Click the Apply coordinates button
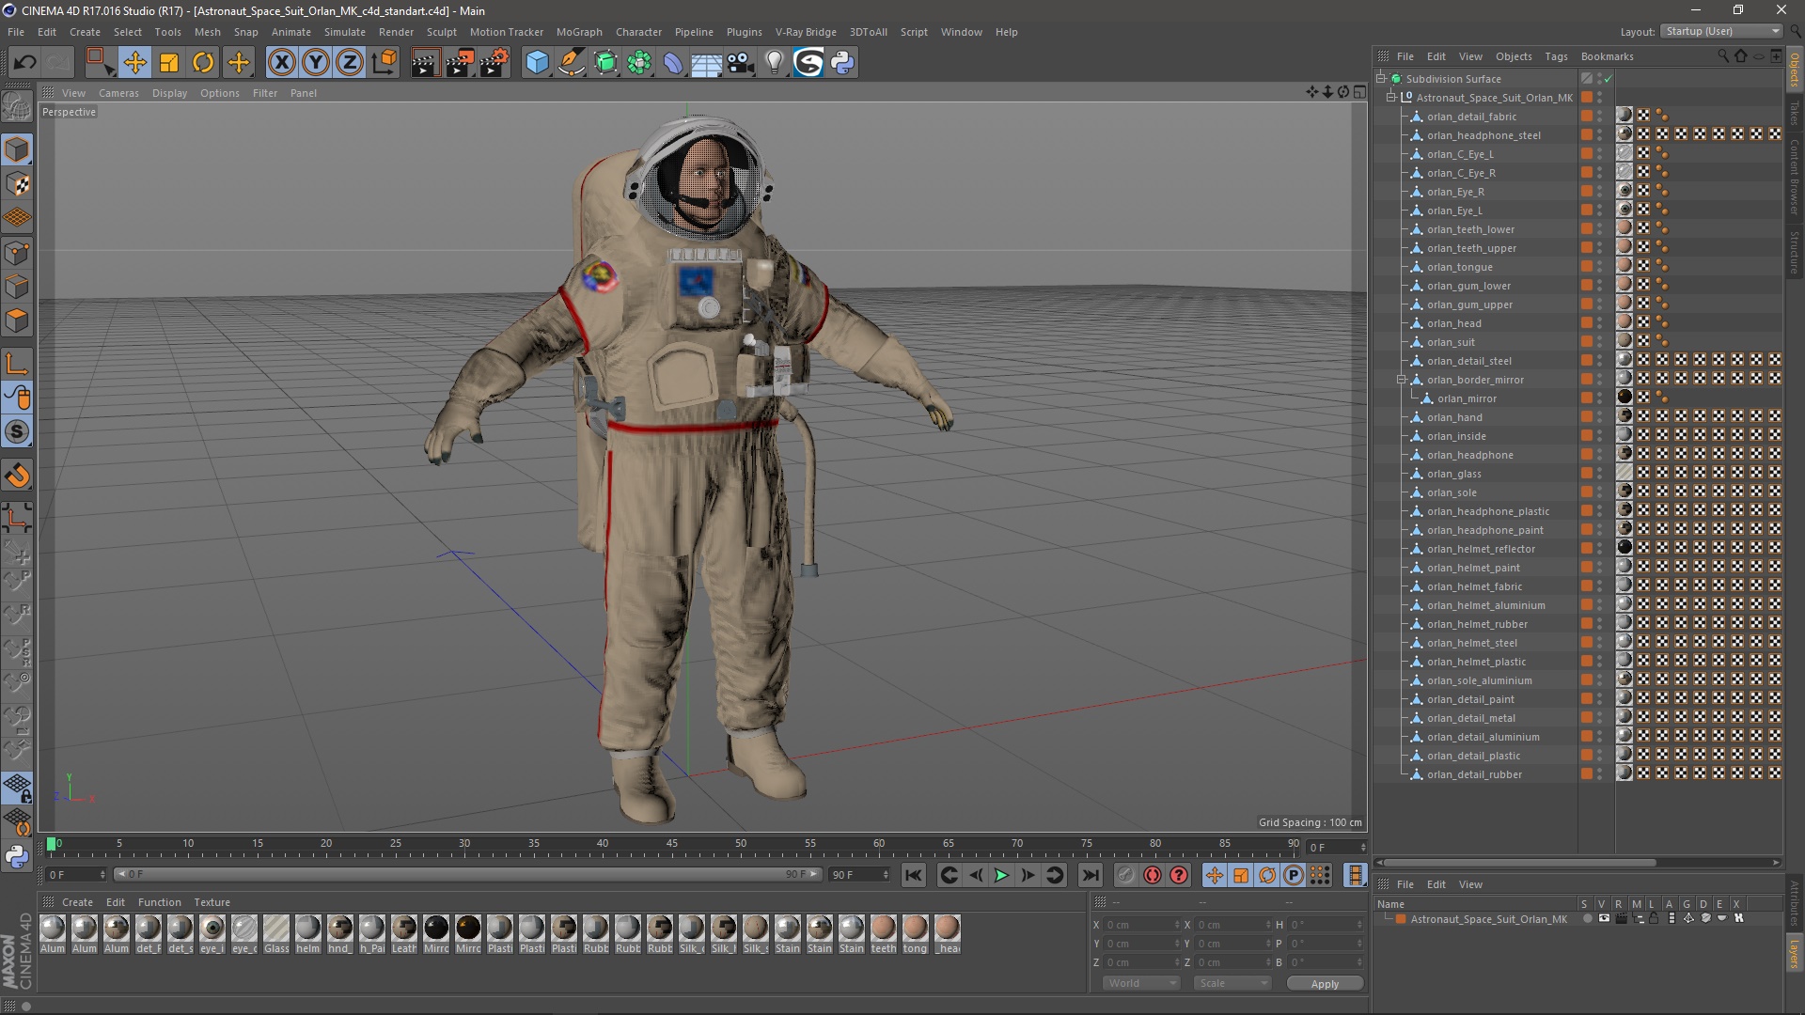The height and width of the screenshot is (1015, 1805). [x=1325, y=984]
